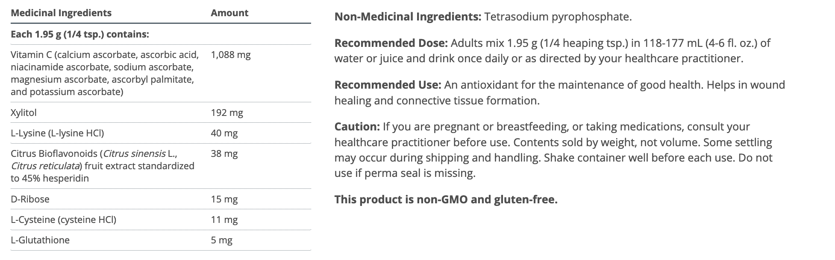
Task: Click the 1,088 mg amount value
Action: (x=230, y=55)
